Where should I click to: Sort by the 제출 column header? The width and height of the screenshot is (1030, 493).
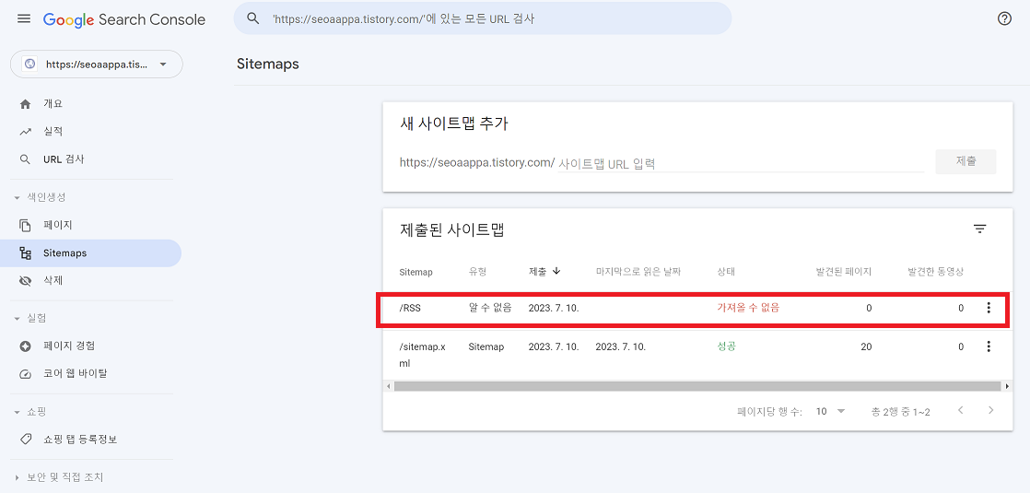[x=537, y=272]
